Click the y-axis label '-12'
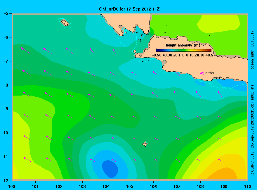 [x=5, y=180]
